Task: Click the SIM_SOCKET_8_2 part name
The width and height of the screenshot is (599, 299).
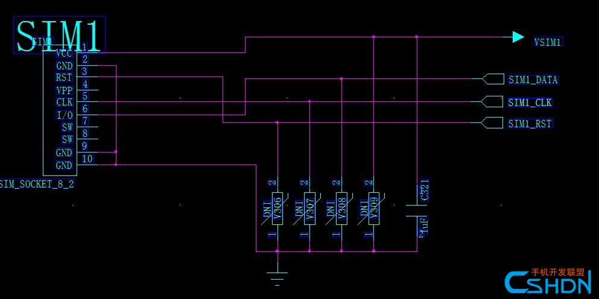Action: coord(37,184)
